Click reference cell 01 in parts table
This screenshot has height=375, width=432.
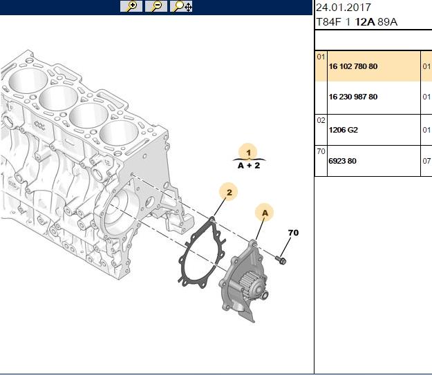click(321, 57)
